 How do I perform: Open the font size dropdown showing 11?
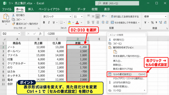tap(78, 16)
